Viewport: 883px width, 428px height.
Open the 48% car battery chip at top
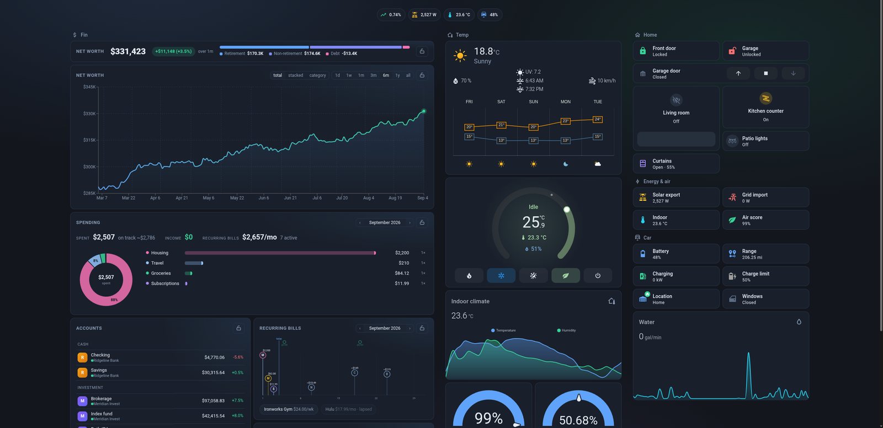click(x=490, y=15)
